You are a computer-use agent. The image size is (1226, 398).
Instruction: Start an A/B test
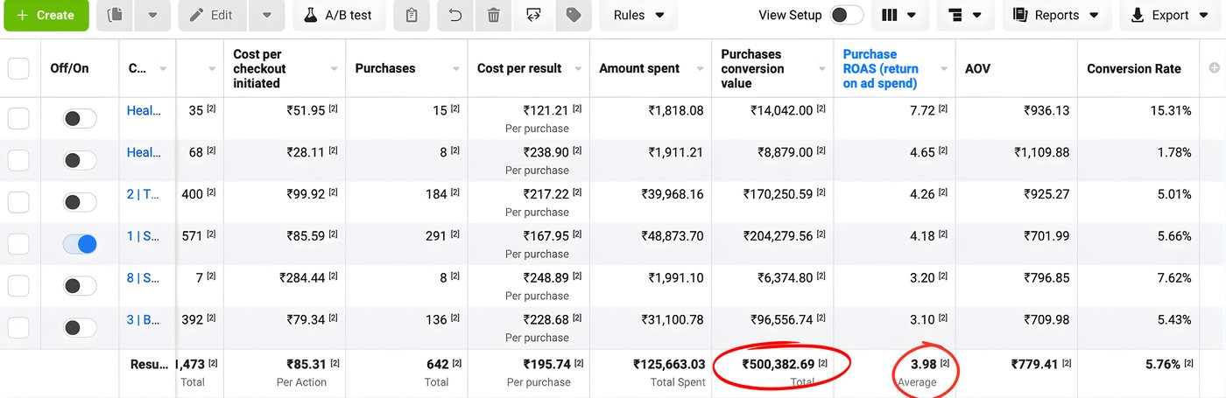[338, 15]
